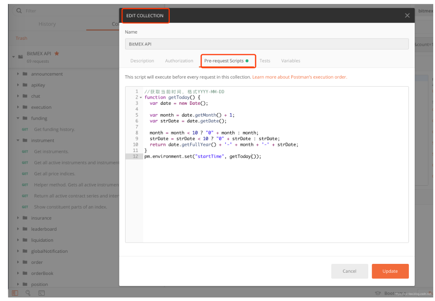Click the funding folder icon
435x301 pixels.
coord(25,118)
